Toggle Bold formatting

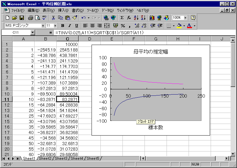coord(62,26)
